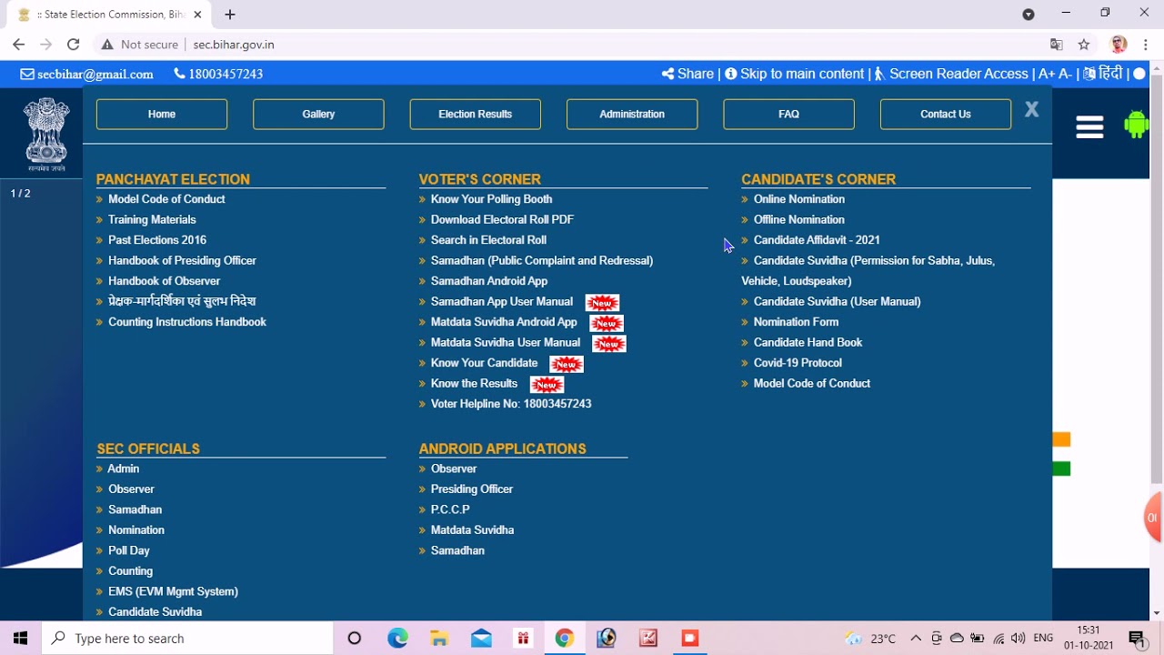This screenshot has height=655, width=1164.
Task: Open Administration menu button
Action: [x=632, y=114]
